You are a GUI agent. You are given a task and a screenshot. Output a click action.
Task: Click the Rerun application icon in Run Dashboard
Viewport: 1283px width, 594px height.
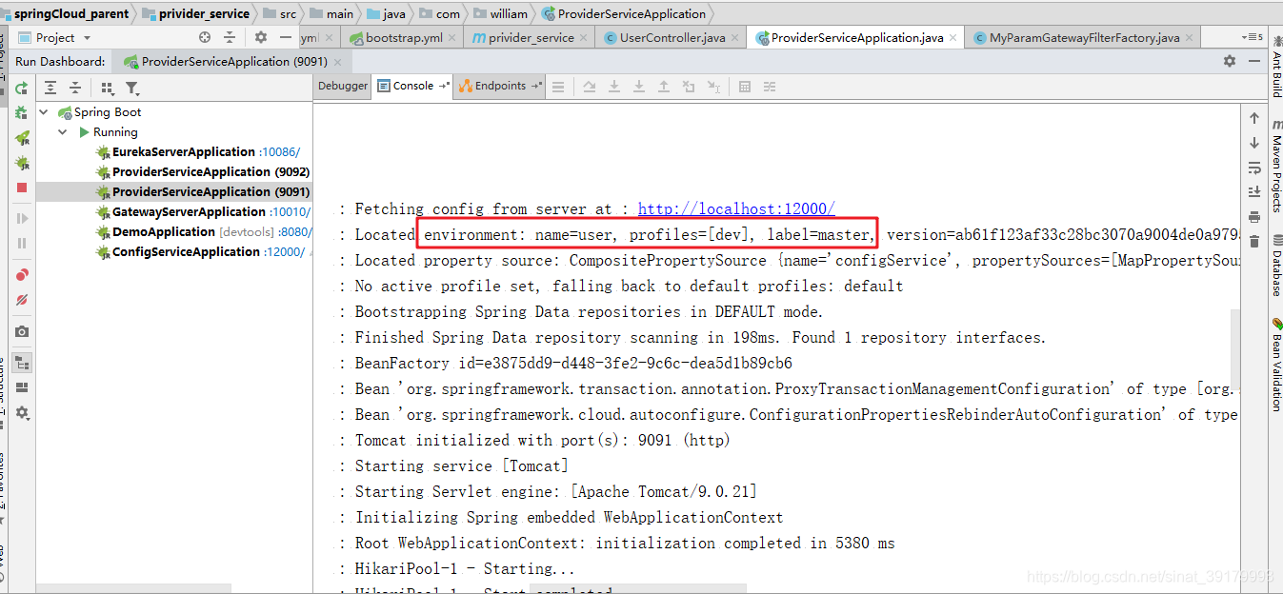click(22, 89)
